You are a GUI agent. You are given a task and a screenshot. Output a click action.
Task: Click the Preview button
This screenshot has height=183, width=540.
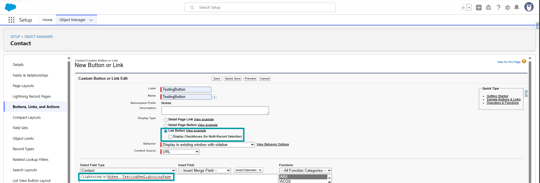click(x=250, y=79)
